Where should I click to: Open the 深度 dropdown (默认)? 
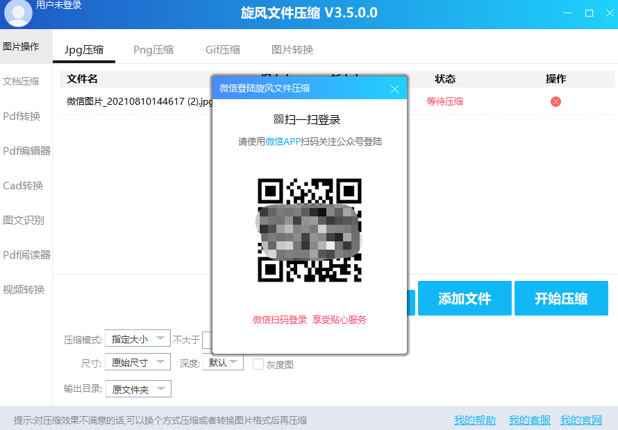pos(223,362)
